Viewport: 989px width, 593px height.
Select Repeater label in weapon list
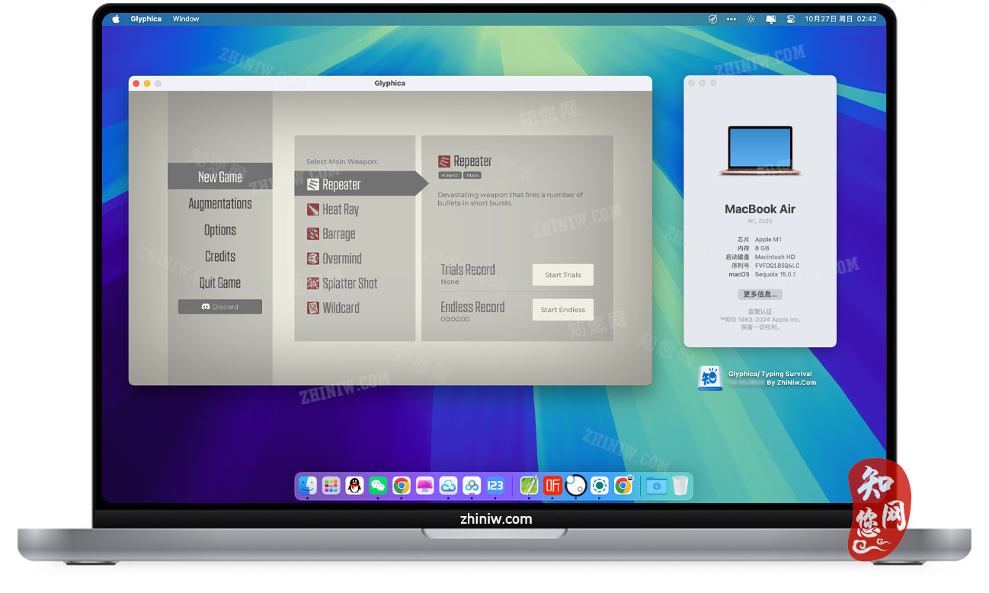341,184
